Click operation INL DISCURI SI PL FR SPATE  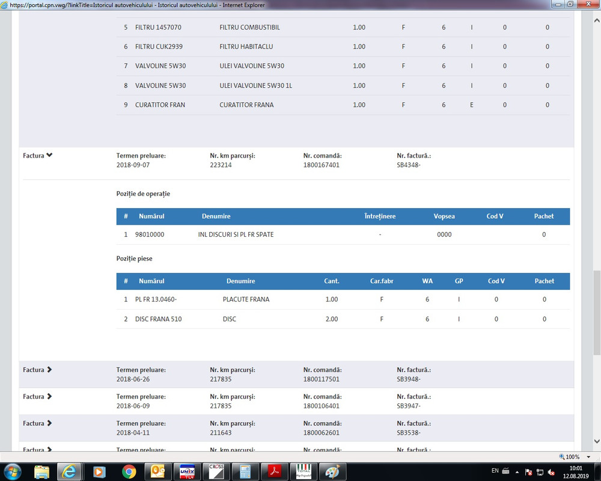coord(236,234)
